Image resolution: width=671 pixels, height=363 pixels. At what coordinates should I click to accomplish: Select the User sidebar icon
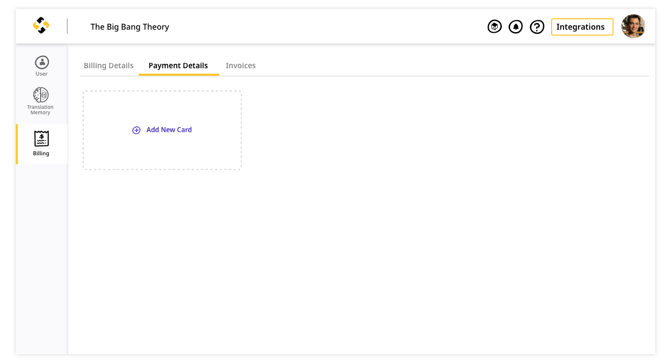point(42,62)
